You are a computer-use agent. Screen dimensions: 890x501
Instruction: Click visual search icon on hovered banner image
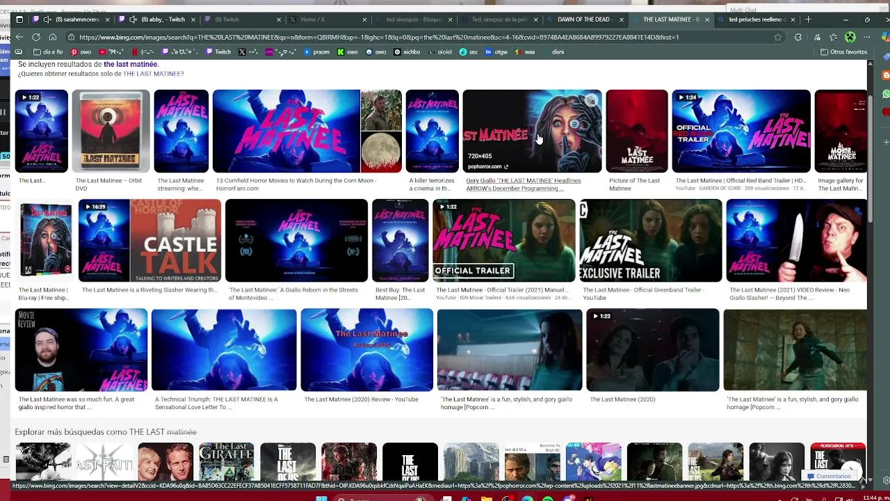pos(591,101)
